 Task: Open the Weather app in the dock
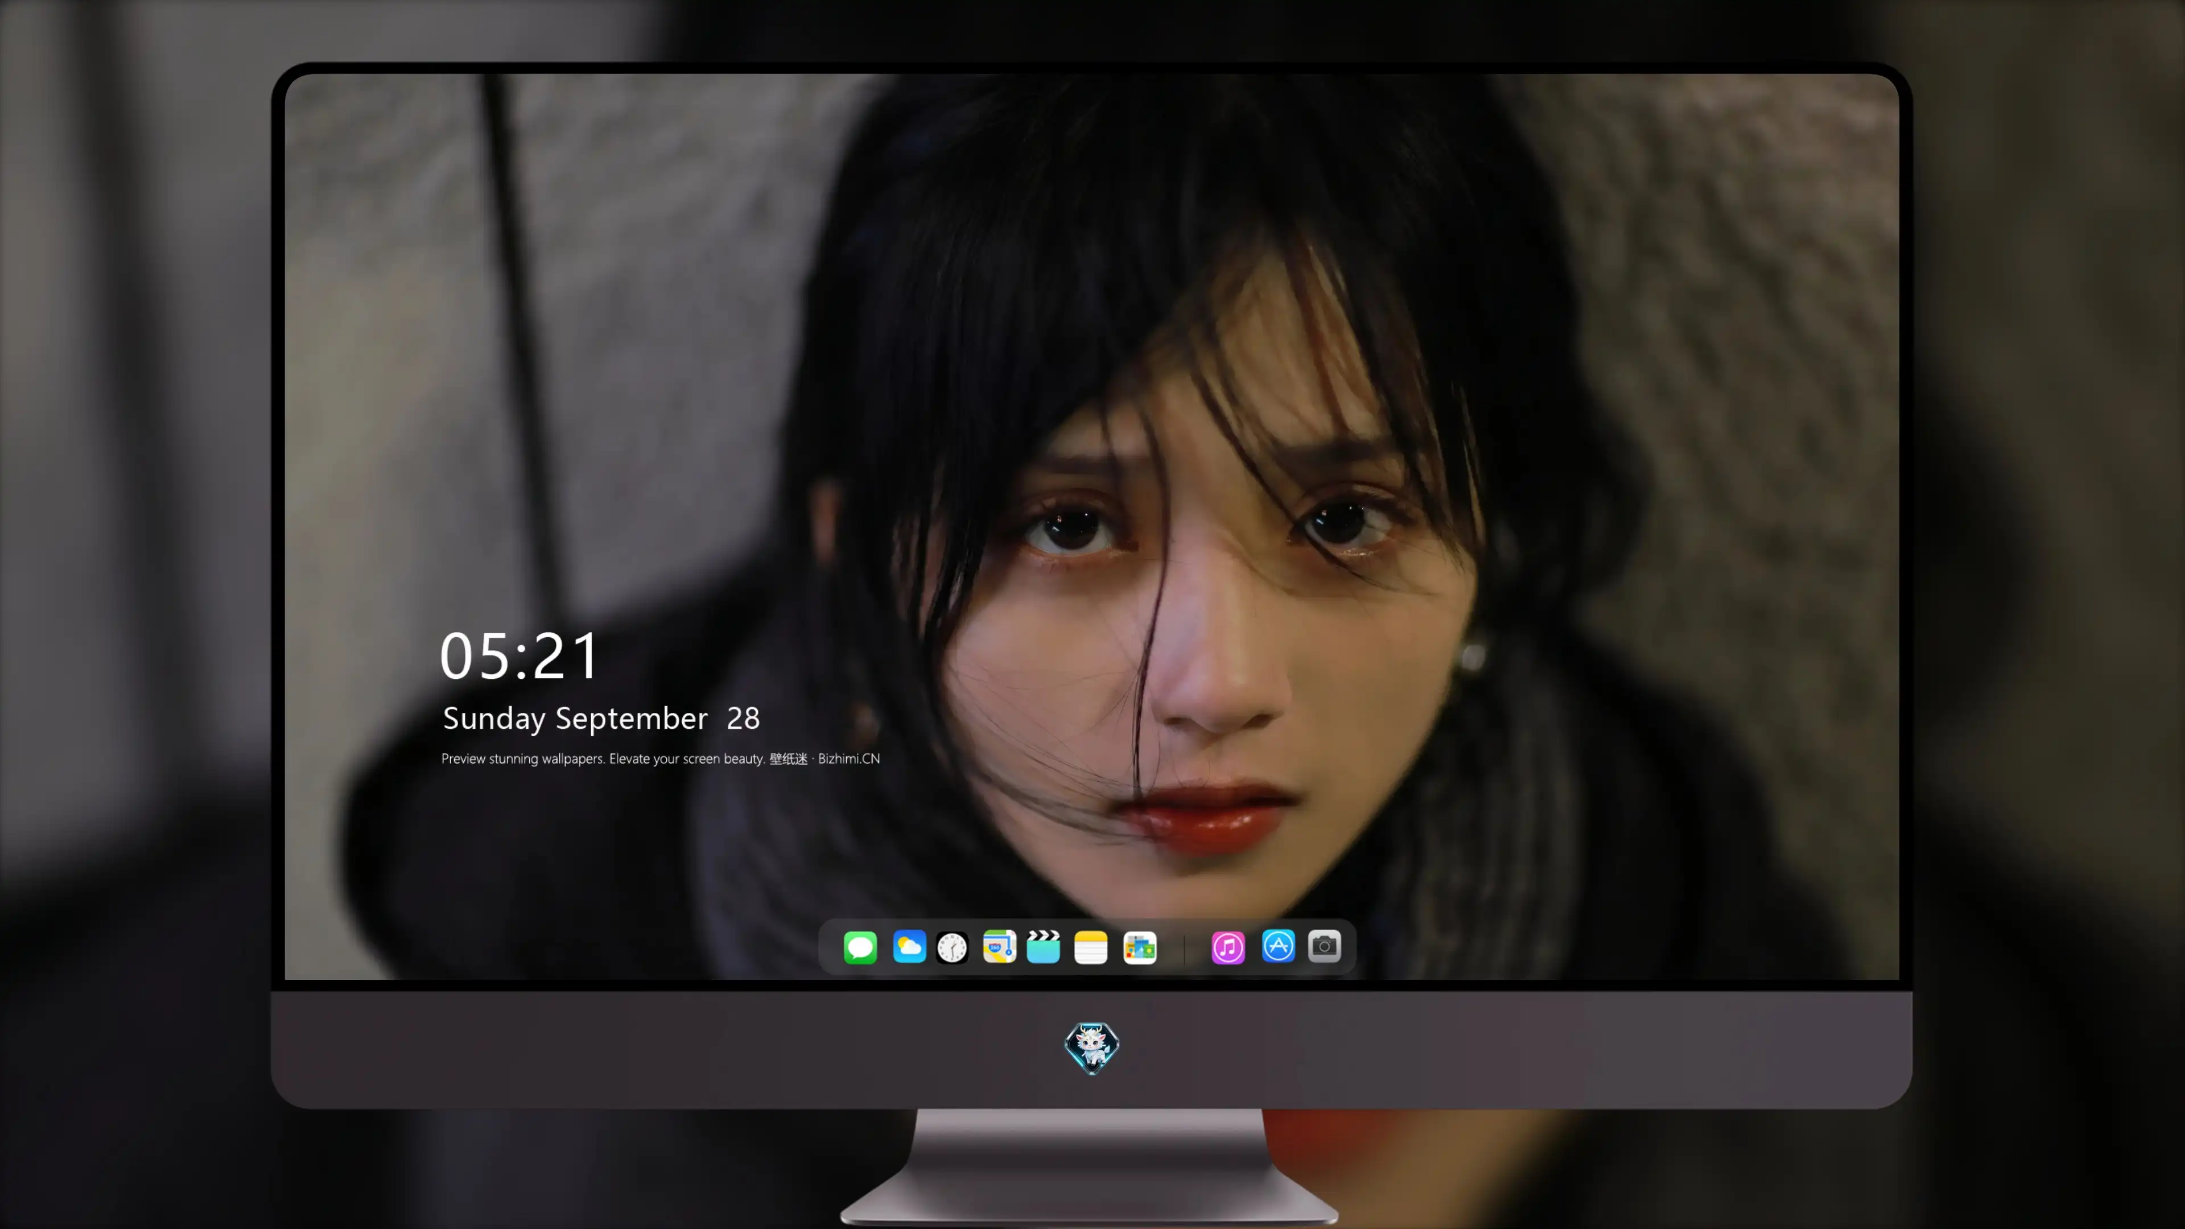pyautogui.click(x=909, y=947)
